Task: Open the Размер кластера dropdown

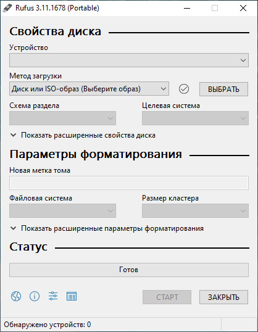Action: (x=195, y=210)
